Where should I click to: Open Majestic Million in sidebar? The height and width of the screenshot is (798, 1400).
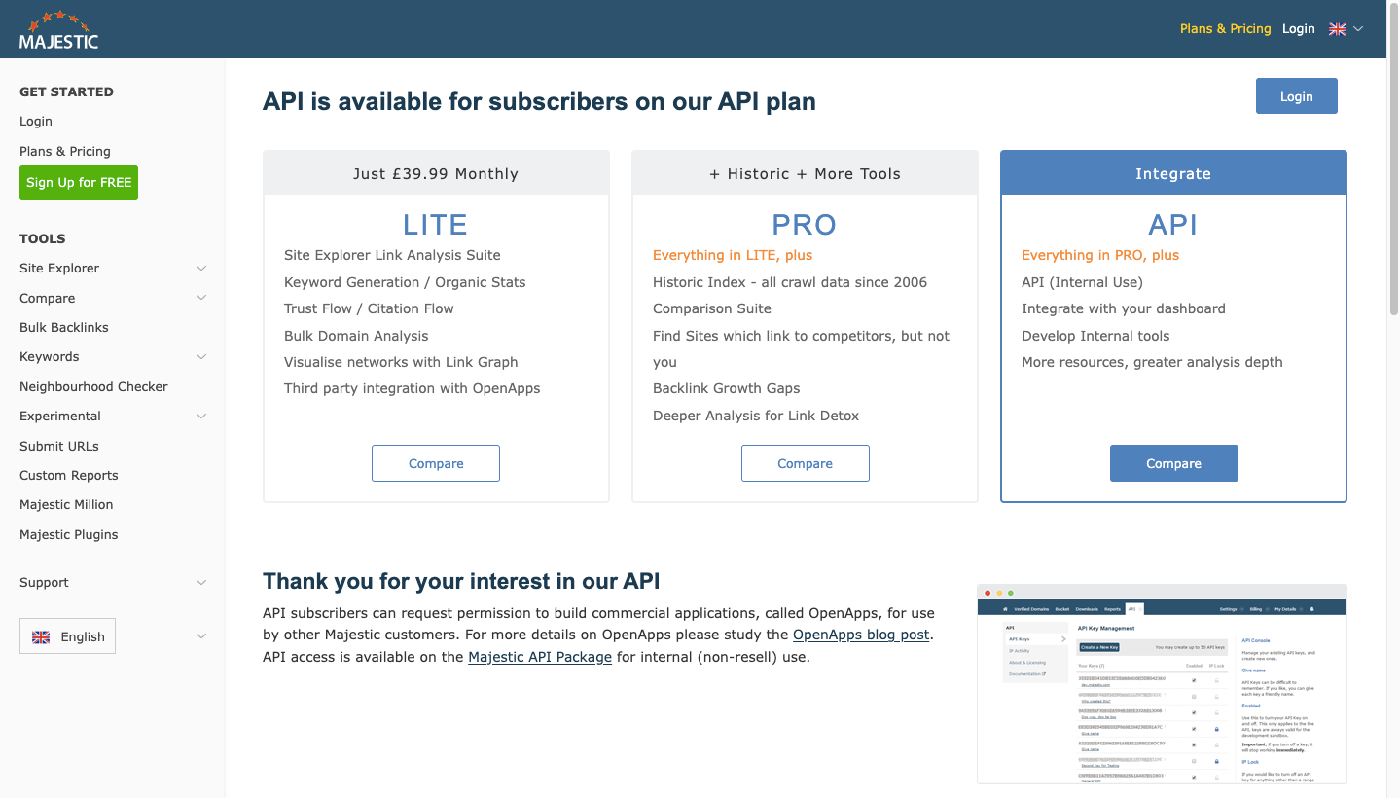click(66, 505)
